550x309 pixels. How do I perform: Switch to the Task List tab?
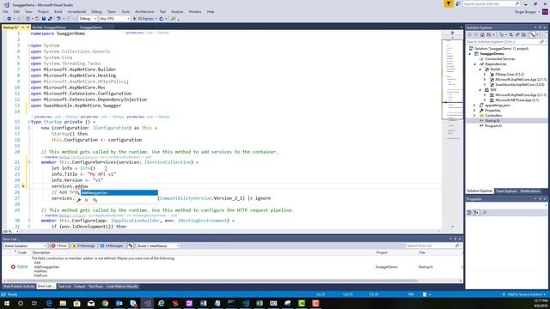(64, 287)
